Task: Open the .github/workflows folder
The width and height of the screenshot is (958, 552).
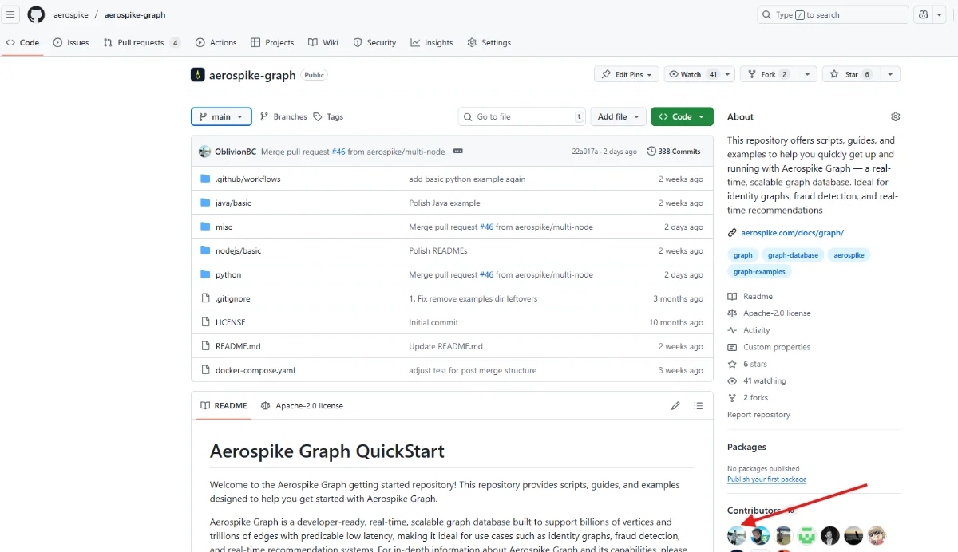Action: tap(247, 179)
